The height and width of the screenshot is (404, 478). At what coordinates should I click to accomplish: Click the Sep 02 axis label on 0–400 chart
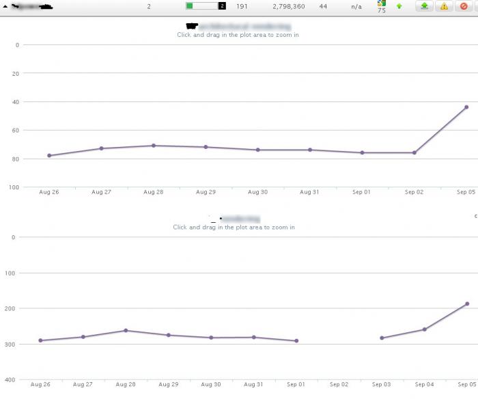coord(339,384)
